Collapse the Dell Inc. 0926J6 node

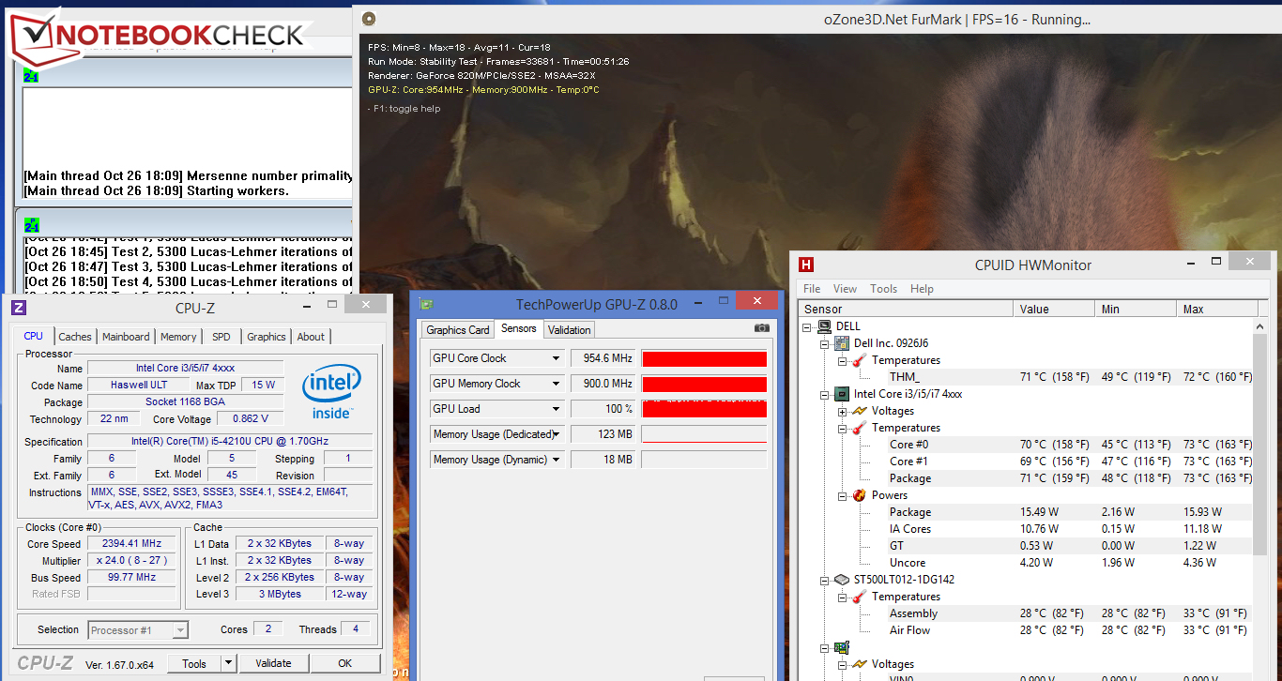824,343
